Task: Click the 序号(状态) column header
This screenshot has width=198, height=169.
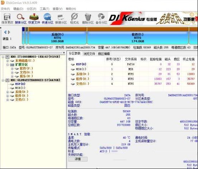Action: point(113,59)
